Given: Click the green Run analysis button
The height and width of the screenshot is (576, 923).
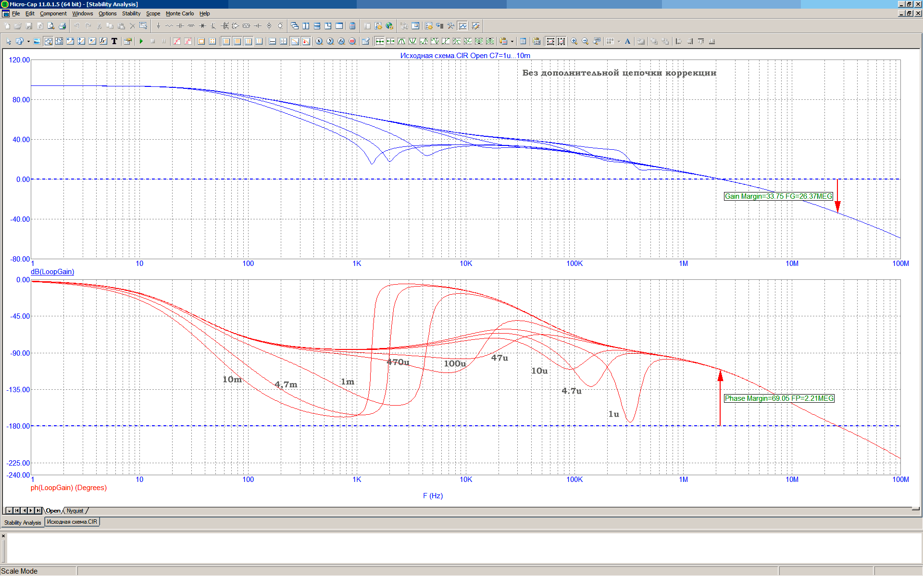Looking at the screenshot, I should tap(141, 41).
